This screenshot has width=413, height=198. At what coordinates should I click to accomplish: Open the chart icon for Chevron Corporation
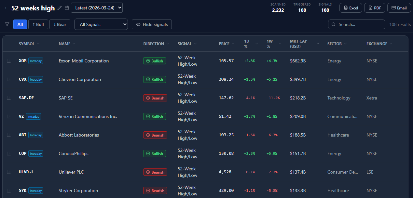8,79
